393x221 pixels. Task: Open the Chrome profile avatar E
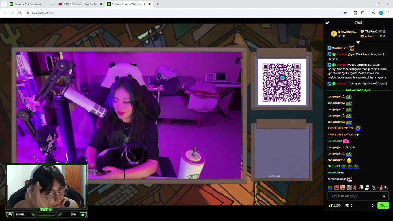click(381, 13)
